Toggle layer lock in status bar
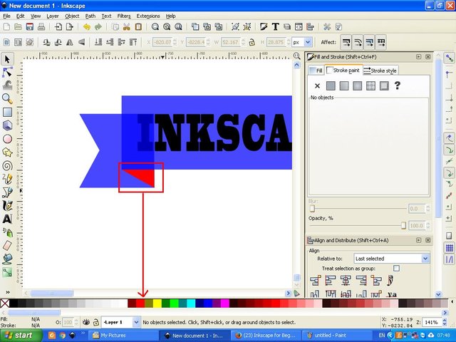 [95, 322]
